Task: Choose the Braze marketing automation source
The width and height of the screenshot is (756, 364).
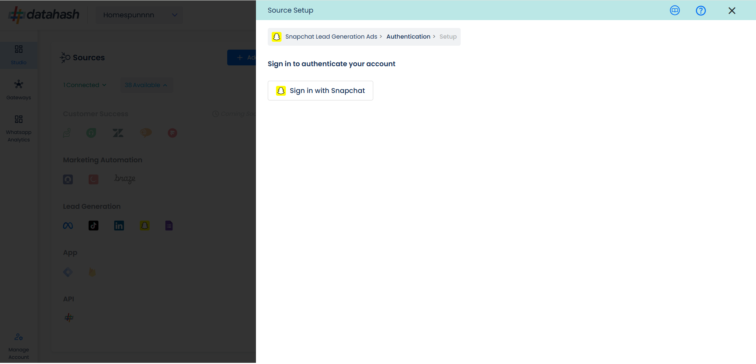Action: pyautogui.click(x=124, y=179)
